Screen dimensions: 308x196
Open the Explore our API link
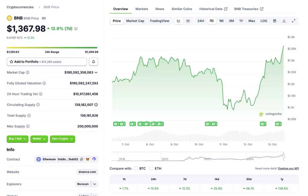[x=288, y=168]
